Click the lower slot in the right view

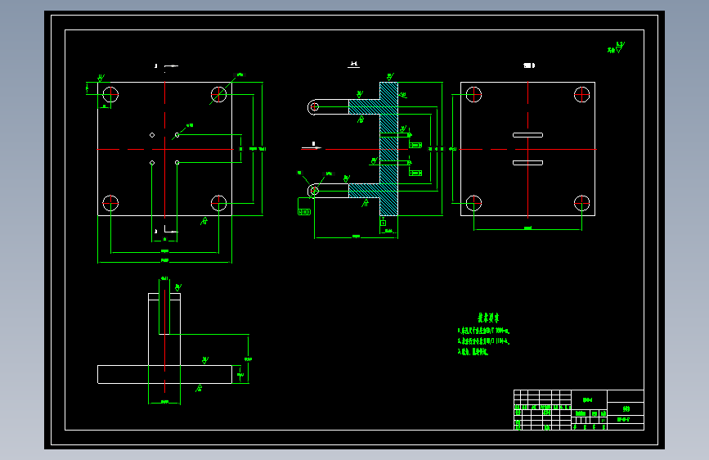(527, 163)
